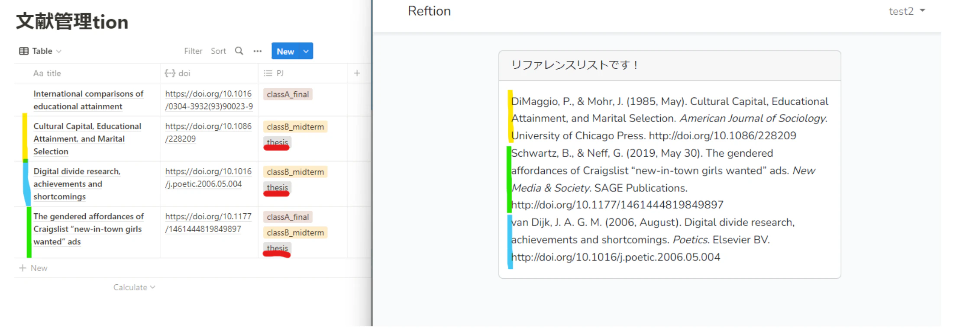Screen dimensions: 953x328
Task: Open the test2 user dropdown in Reftion
Action: pyautogui.click(x=907, y=11)
